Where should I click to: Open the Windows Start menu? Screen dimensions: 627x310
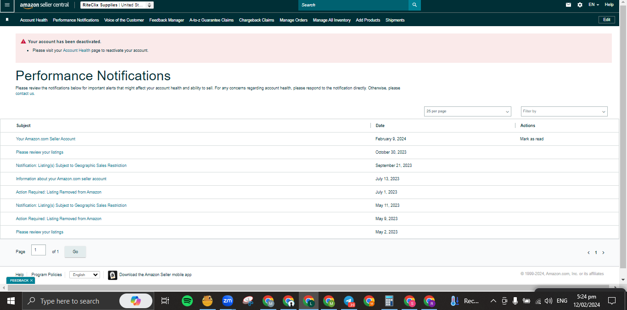[x=11, y=301]
